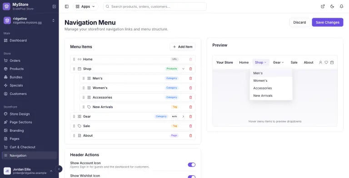Click the Home menu item row
Image resolution: width=349 pixels, height=178 pixels.
pyautogui.click(x=133, y=59)
